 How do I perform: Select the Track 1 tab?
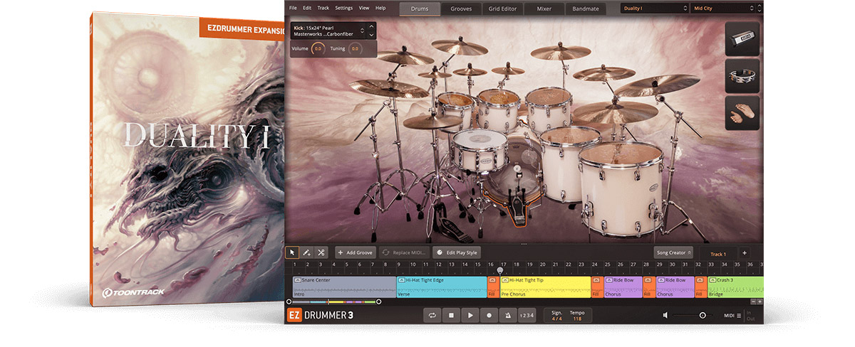718,254
